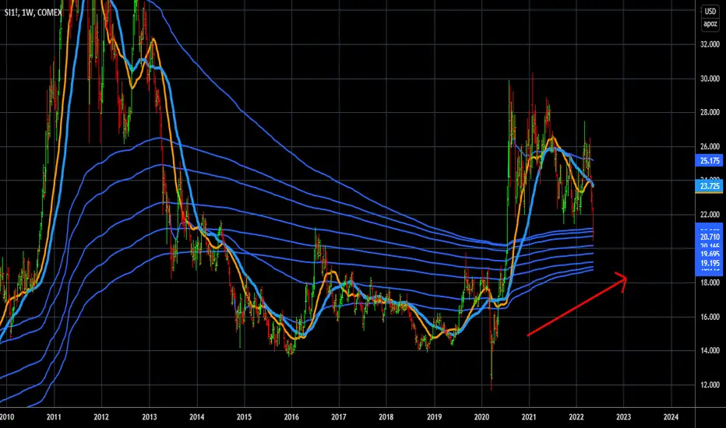Click the 2018 time axis label

point(386,417)
